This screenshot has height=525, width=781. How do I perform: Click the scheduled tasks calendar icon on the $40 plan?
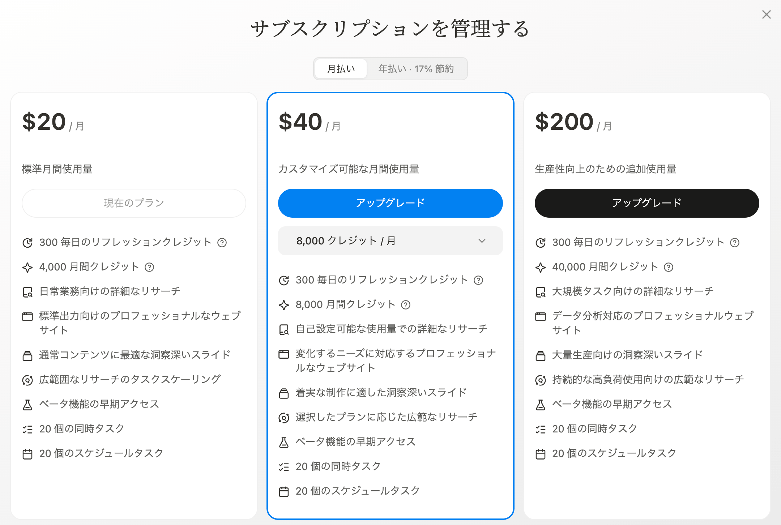point(284,491)
